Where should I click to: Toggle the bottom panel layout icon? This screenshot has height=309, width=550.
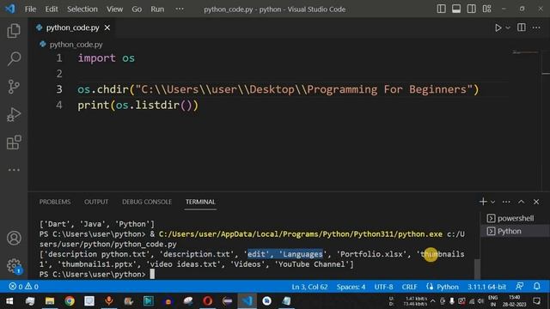pyautogui.click(x=456, y=9)
